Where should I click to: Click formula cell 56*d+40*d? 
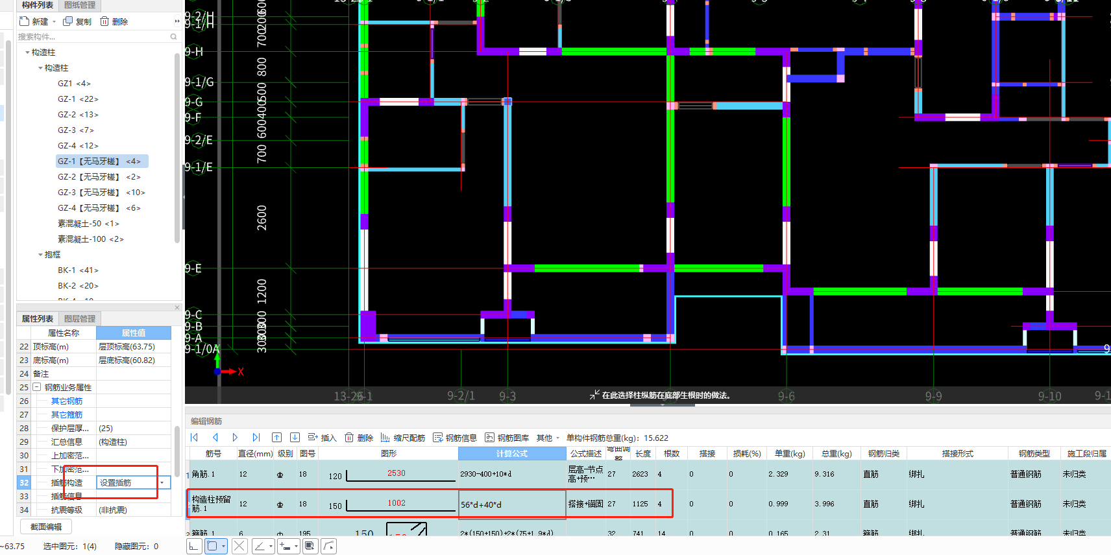point(512,504)
